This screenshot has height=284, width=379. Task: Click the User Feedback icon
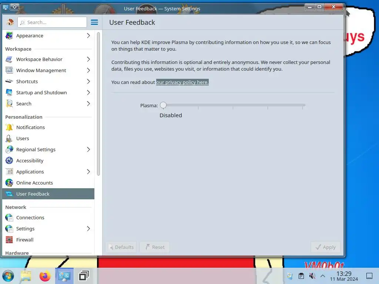pos(9,194)
